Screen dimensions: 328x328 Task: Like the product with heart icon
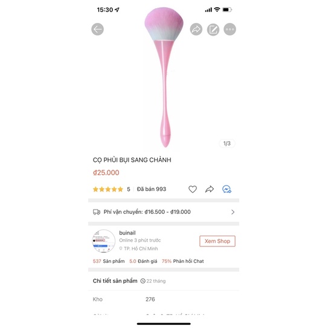[x=193, y=189]
